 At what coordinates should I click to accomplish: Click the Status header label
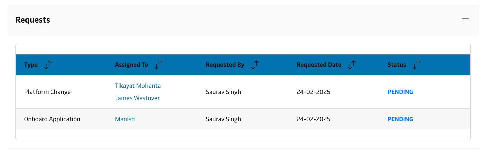pos(397,65)
